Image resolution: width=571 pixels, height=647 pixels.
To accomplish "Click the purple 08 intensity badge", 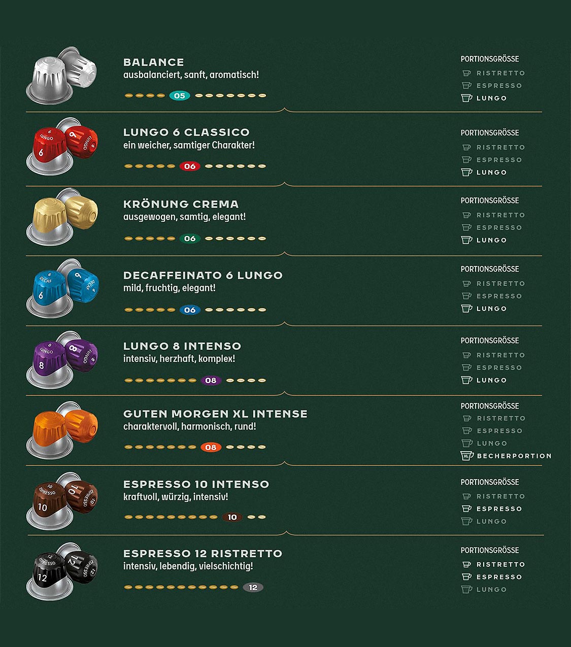I will click(211, 380).
